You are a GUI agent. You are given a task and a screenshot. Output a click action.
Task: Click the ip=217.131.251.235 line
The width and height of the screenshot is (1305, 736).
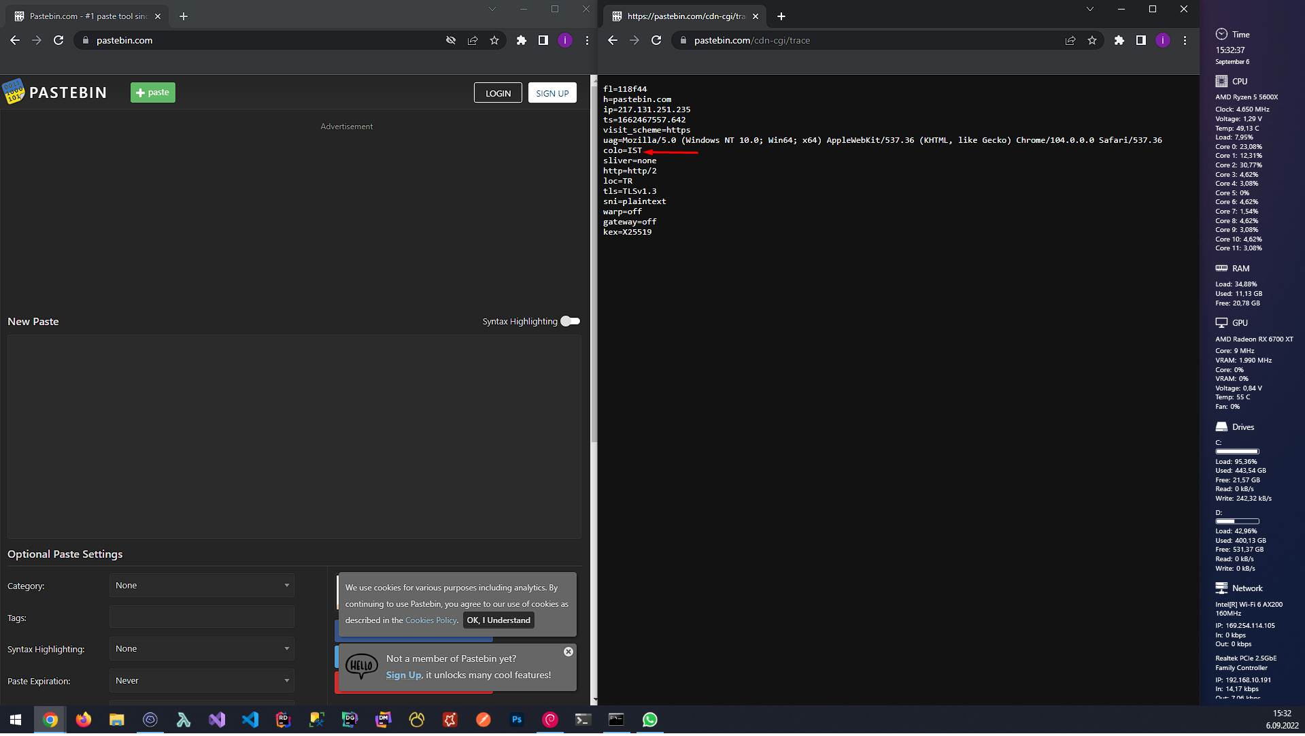(647, 110)
